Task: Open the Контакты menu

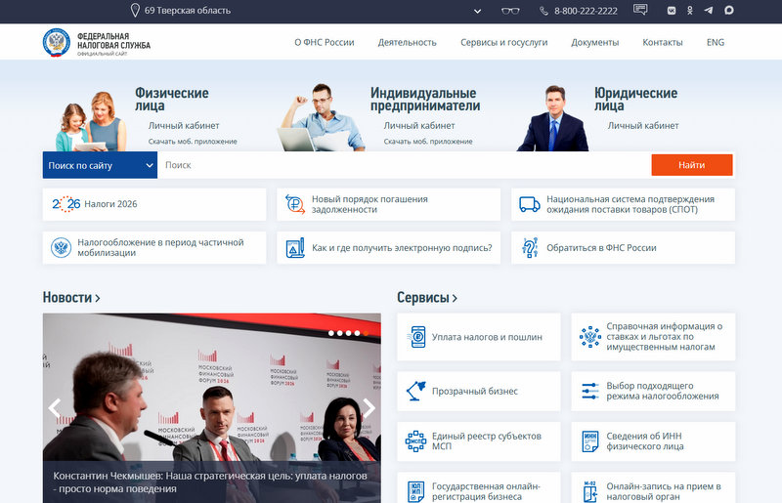Action: click(663, 42)
